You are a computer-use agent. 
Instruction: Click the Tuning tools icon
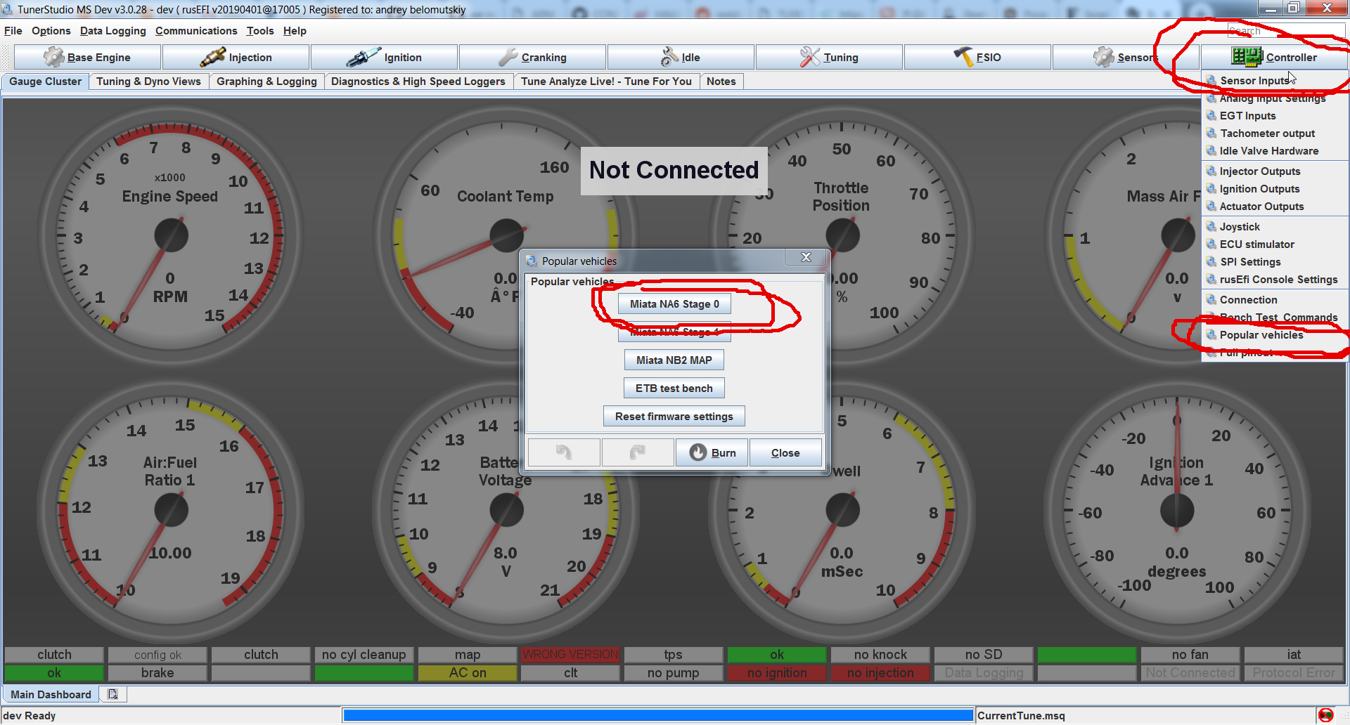(810, 57)
